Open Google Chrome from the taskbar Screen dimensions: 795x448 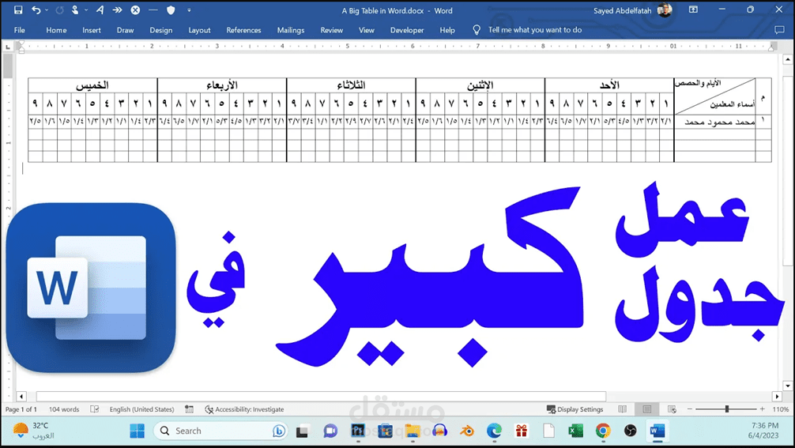pos(603,431)
